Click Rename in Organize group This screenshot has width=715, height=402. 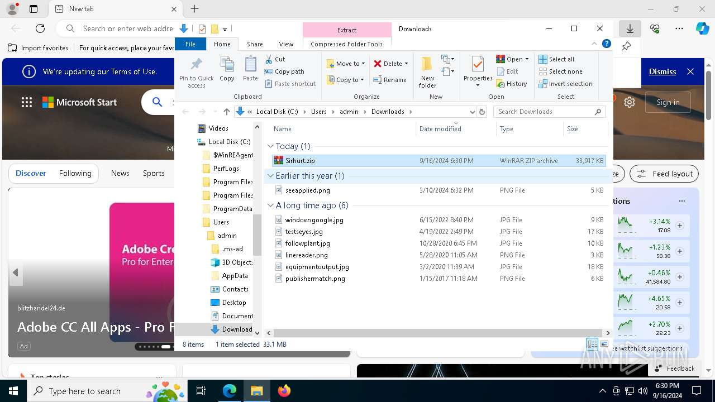click(390, 80)
